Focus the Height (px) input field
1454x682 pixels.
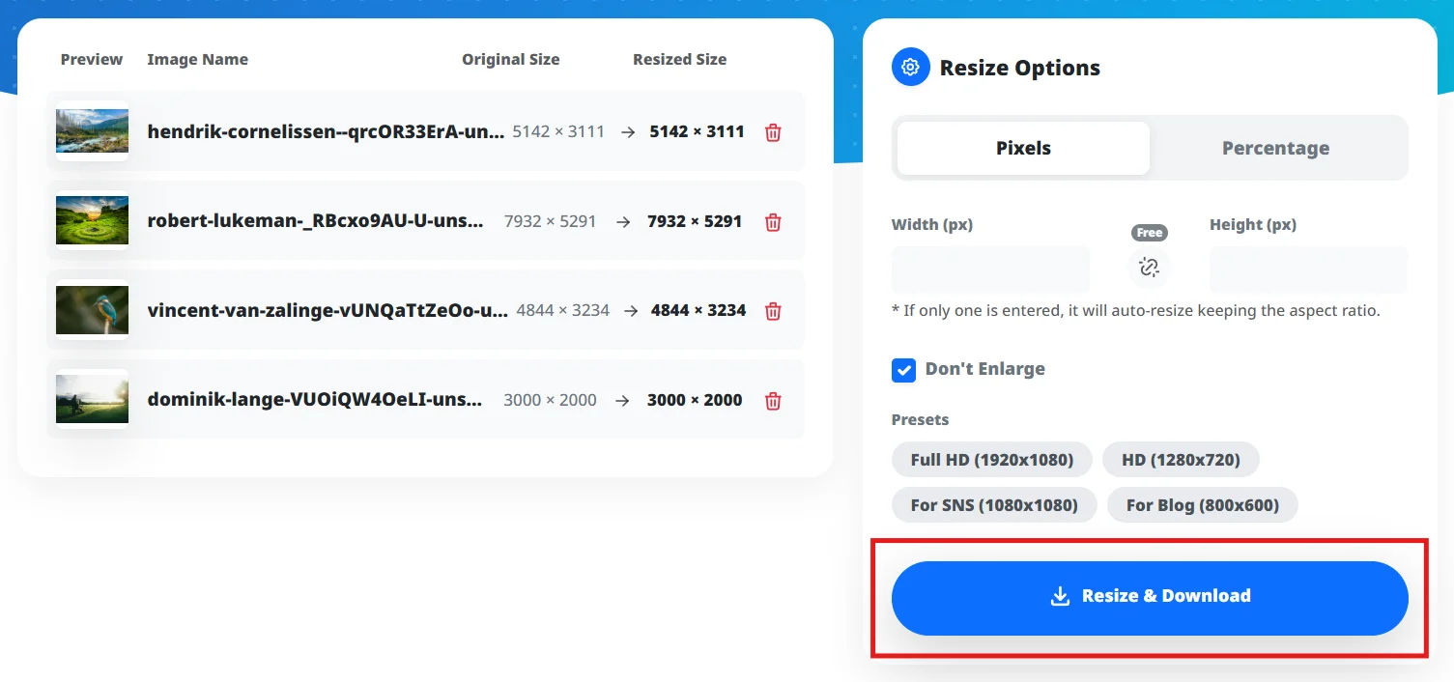point(1308,270)
